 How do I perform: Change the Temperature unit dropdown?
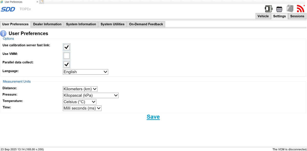pyautogui.click(x=80, y=102)
